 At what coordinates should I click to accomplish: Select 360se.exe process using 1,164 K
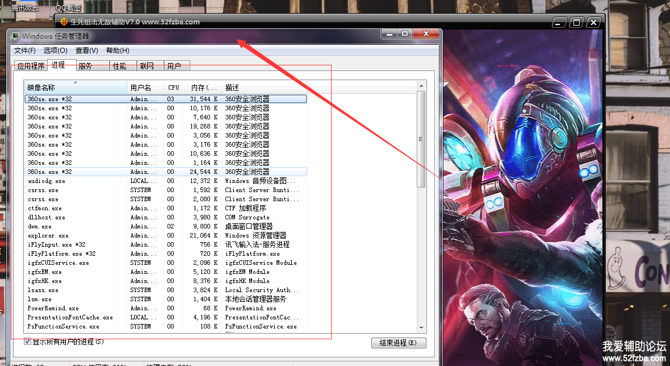coord(166,163)
